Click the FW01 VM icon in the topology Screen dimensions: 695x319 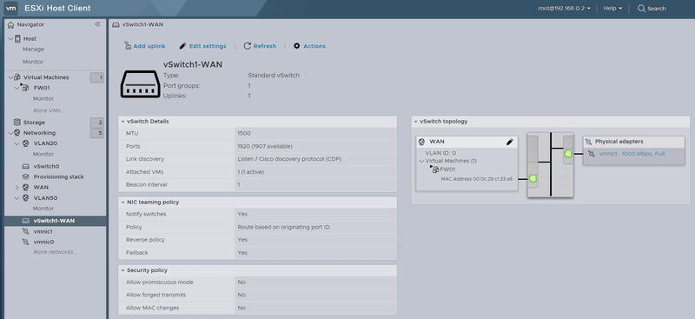[434, 169]
